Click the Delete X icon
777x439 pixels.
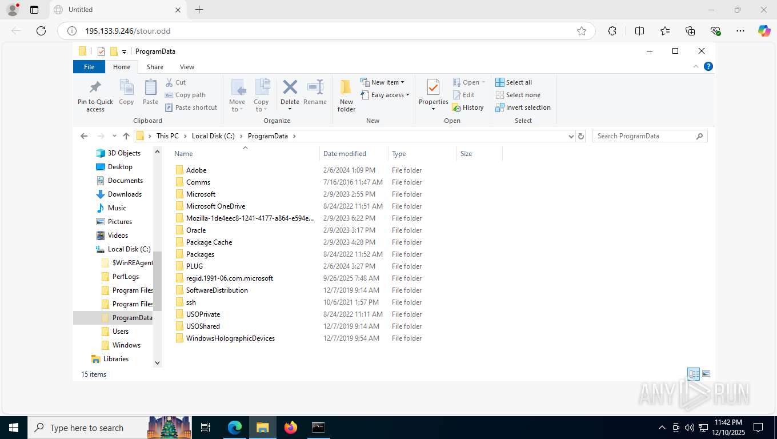pos(290,87)
